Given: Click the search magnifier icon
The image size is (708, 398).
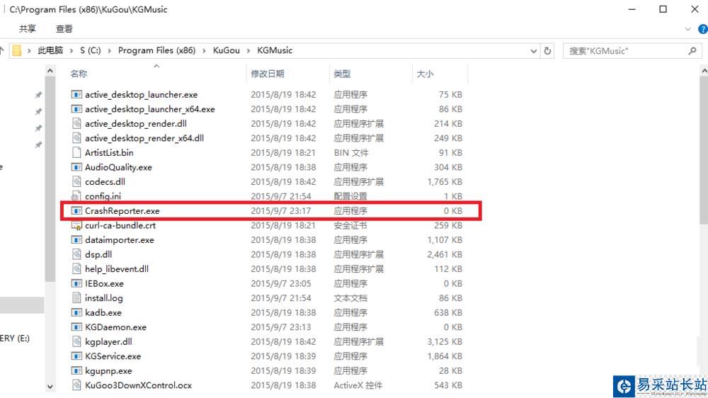Looking at the screenshot, I should coord(692,50).
